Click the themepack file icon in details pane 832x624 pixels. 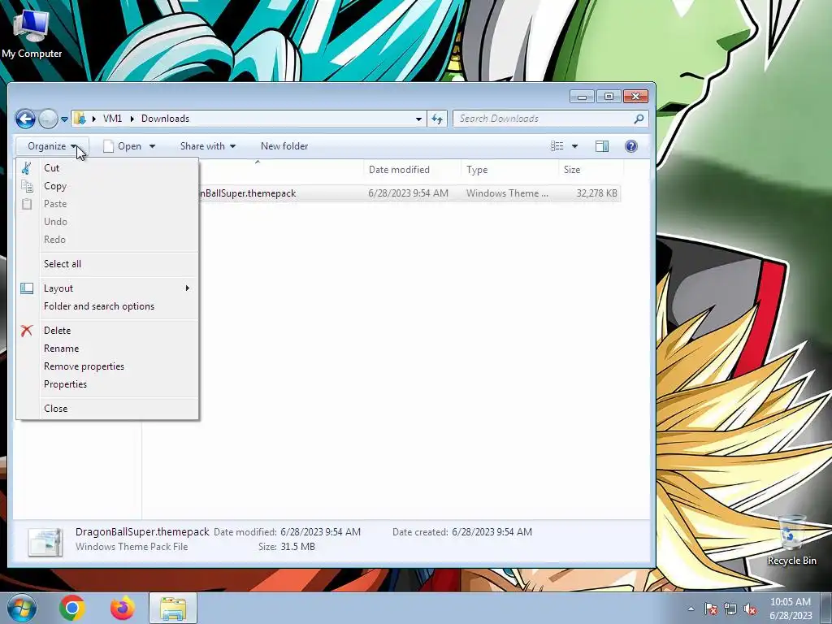45,540
